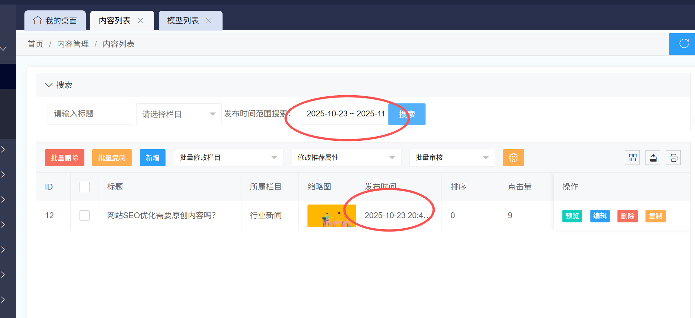The height and width of the screenshot is (318, 695).
Task: Click the export table icon
Action: [653, 158]
